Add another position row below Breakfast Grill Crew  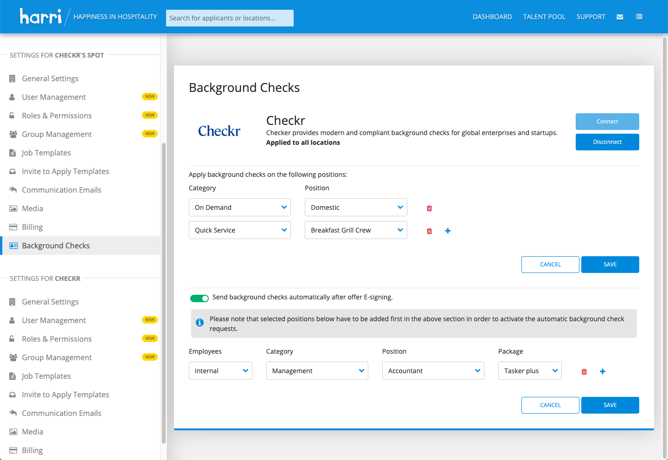pyautogui.click(x=448, y=231)
